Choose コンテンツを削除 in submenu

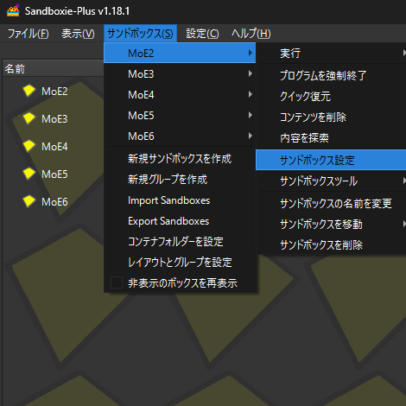[x=331, y=117]
